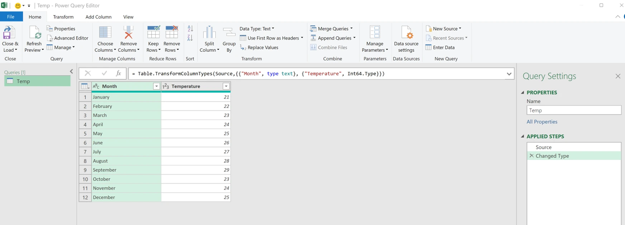Select the Temp query in Queries pane

37,81
